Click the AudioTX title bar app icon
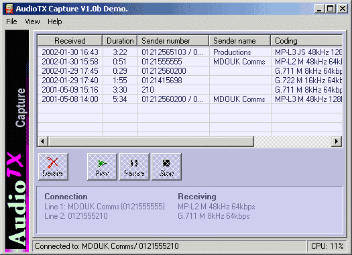The image size is (352, 255). coord(9,9)
